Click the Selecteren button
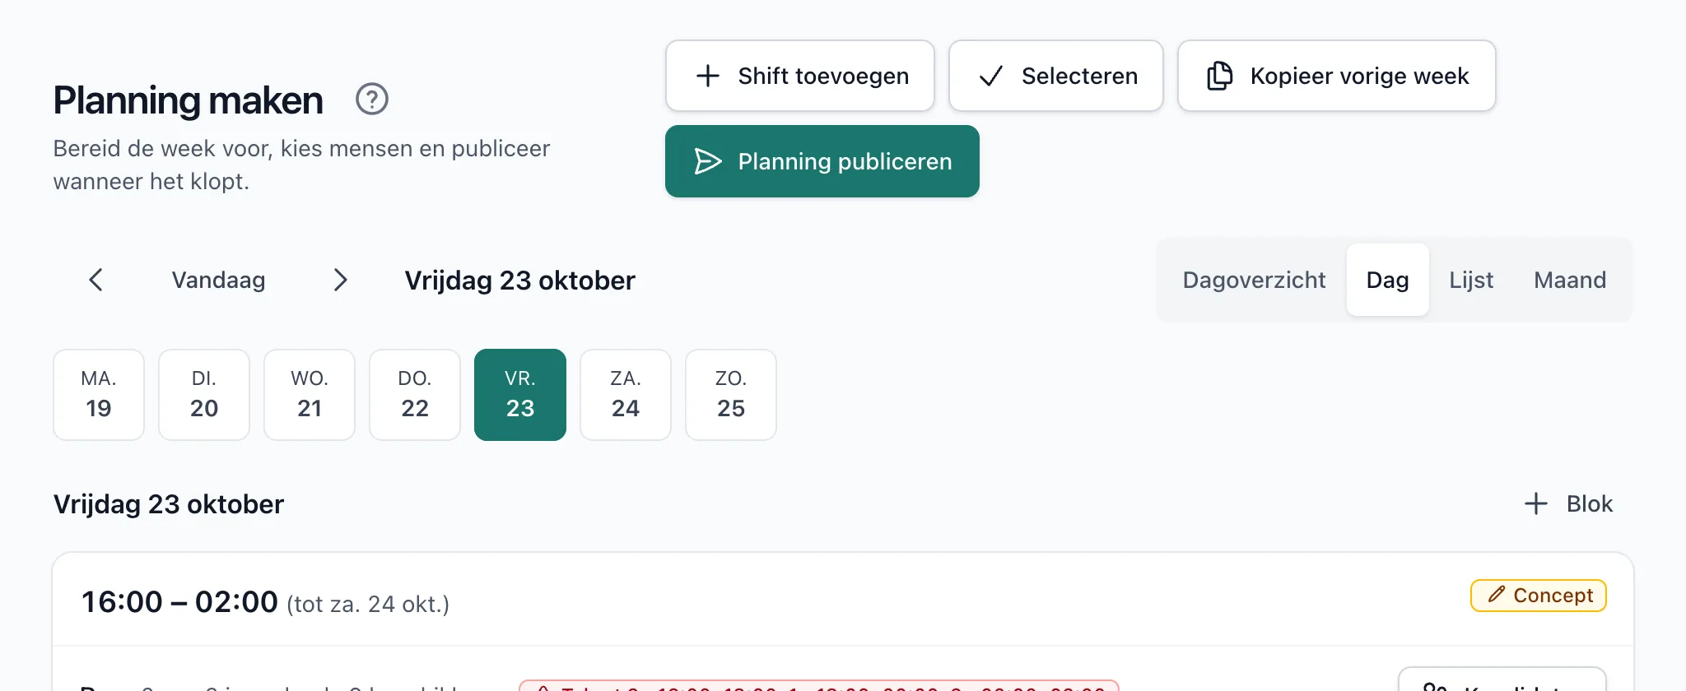 pos(1056,76)
